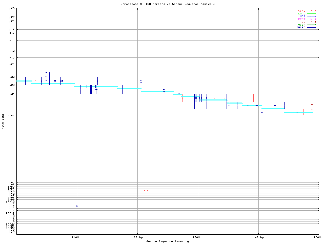Select the 120Mbp x-axis tick label
324x243 pixels.
tap(137, 237)
